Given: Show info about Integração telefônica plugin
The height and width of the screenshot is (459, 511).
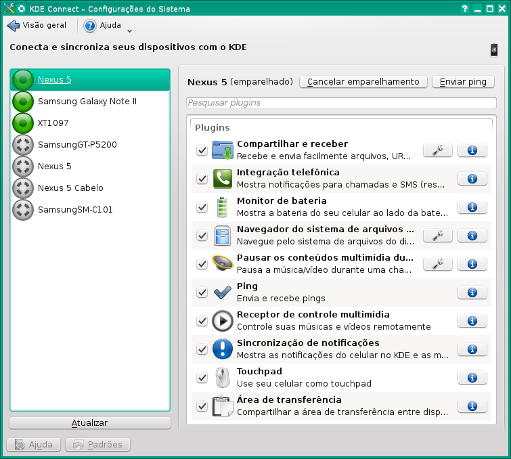Looking at the screenshot, I should point(472,179).
